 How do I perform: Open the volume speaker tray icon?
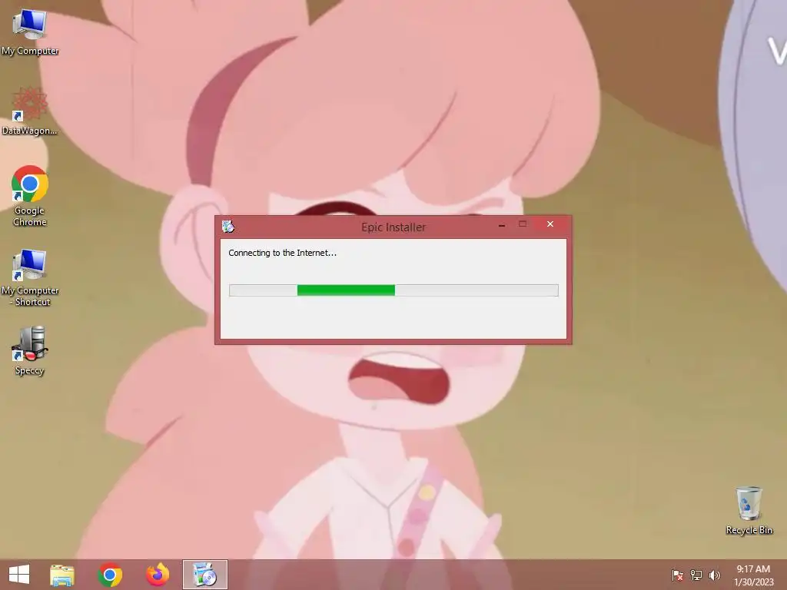(715, 575)
